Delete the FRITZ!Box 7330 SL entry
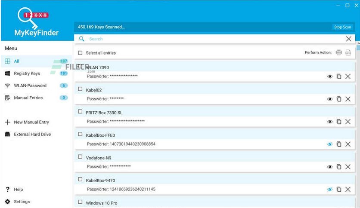This screenshot has width=360, height=208. [348, 122]
